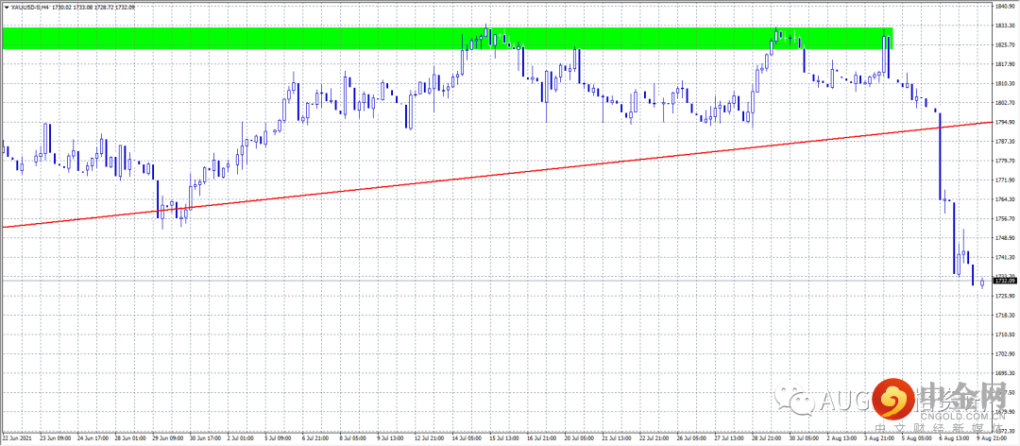Open the chart menu triangle beside XAUUSD
Image resolution: width=1020 pixels, height=446 pixels.
pyautogui.click(x=6, y=6)
